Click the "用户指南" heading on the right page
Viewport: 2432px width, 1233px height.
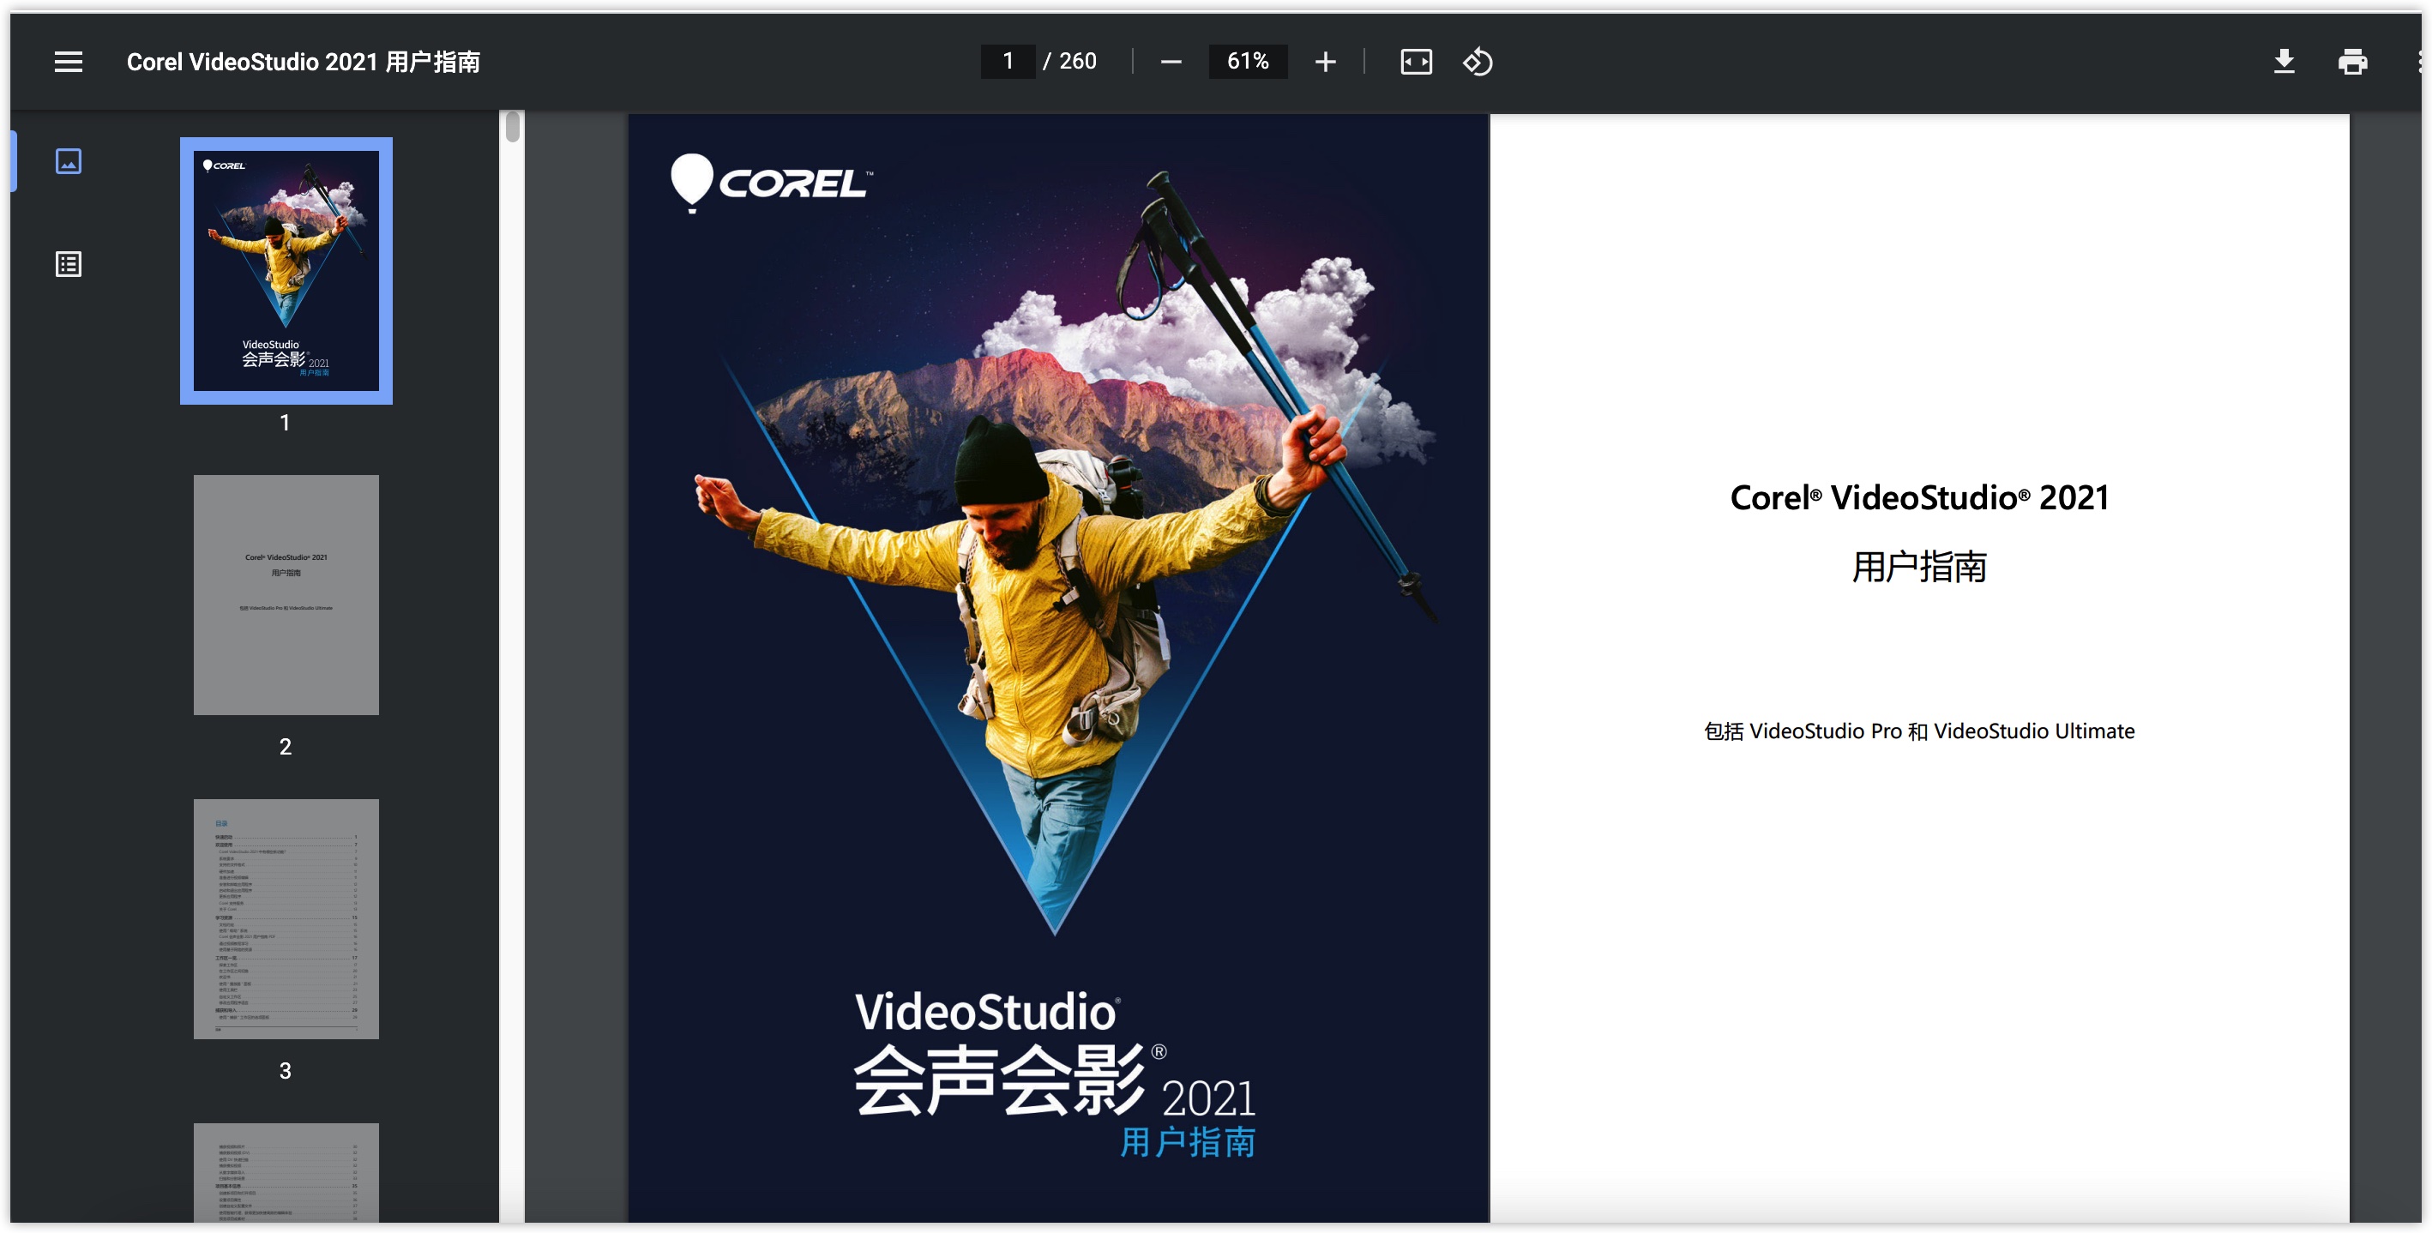coord(1918,567)
